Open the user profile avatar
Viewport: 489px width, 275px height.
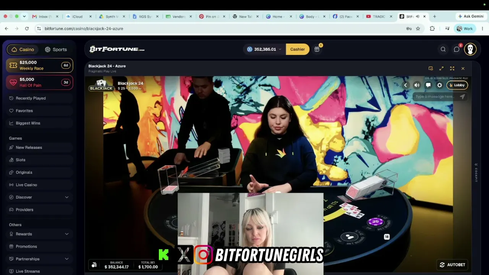pyautogui.click(x=470, y=49)
